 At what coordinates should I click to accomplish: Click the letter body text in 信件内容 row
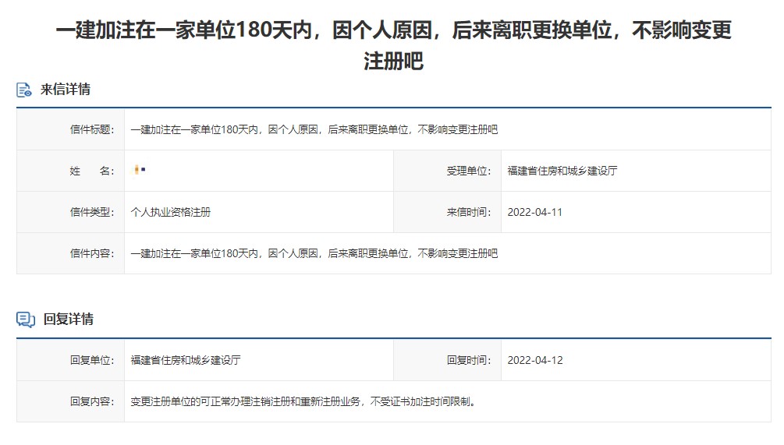pyautogui.click(x=314, y=253)
